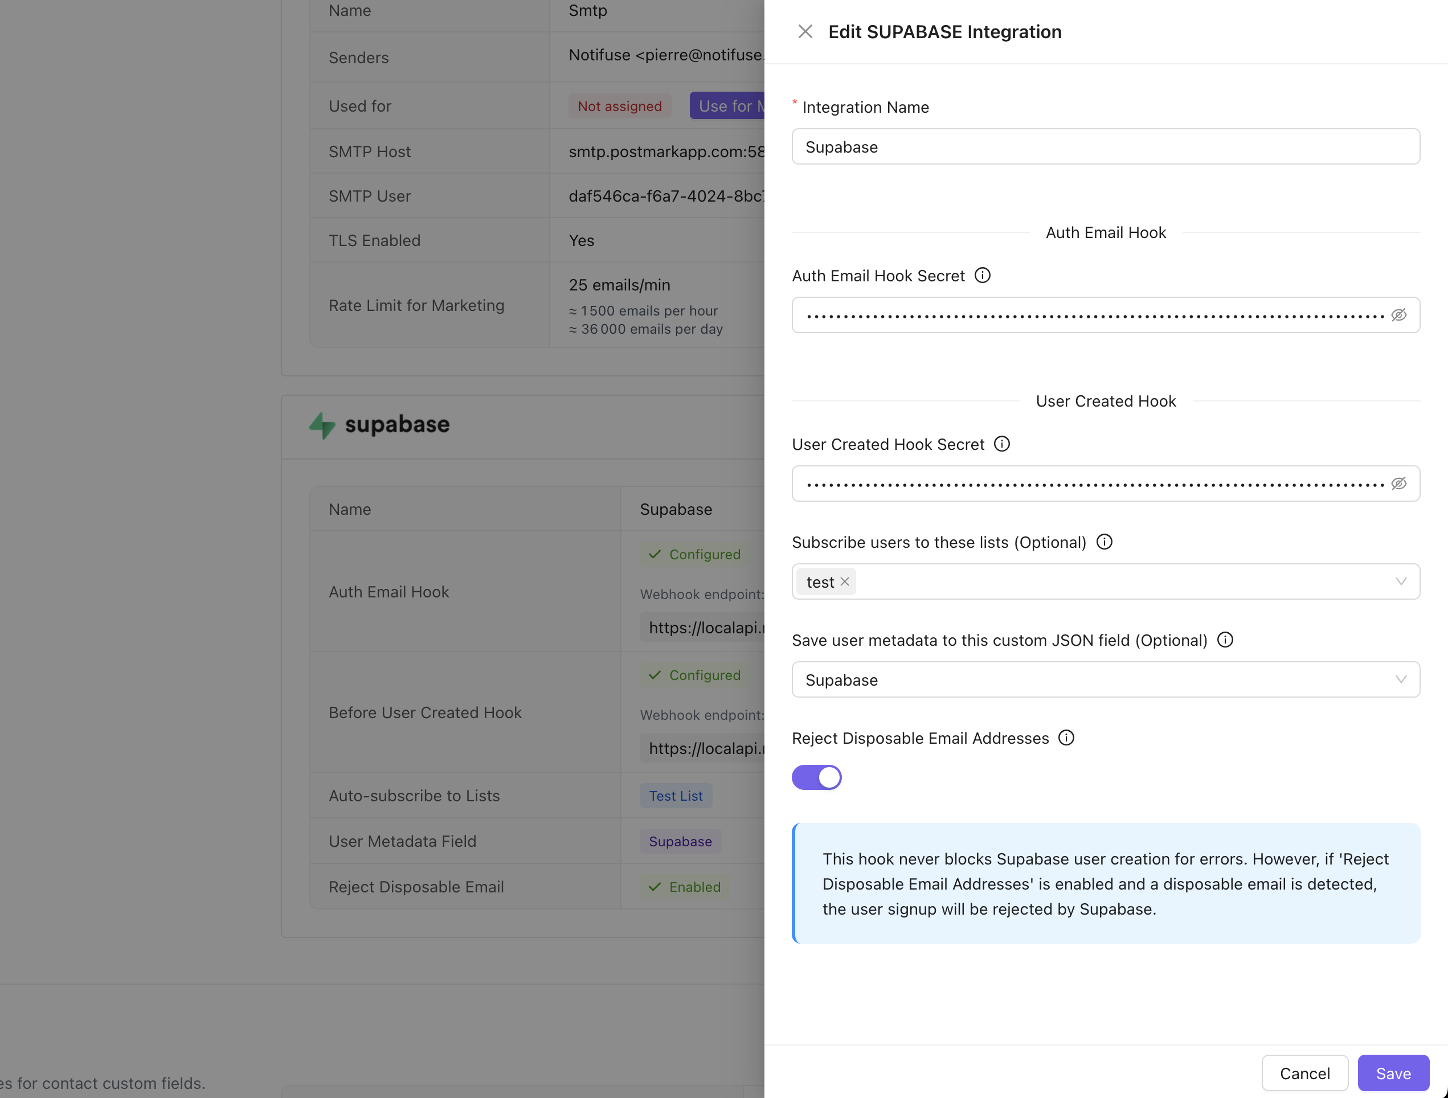Open info tooltip next to User Created Hook Secret
This screenshot has width=1448, height=1098.
coord(1001,444)
